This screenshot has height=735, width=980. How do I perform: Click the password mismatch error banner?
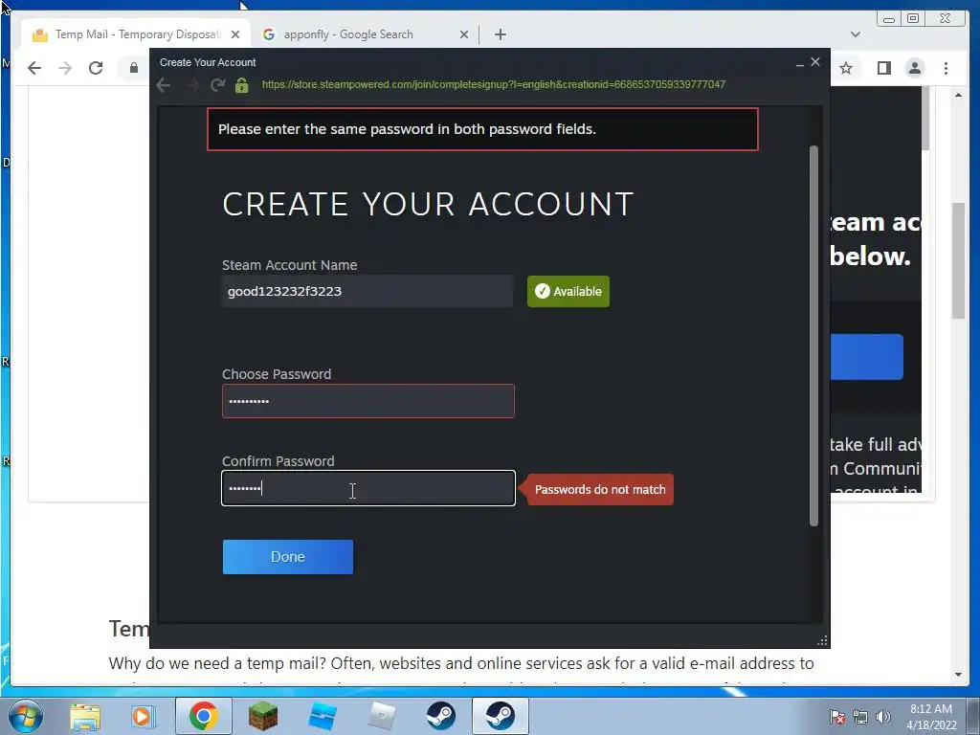pos(482,129)
